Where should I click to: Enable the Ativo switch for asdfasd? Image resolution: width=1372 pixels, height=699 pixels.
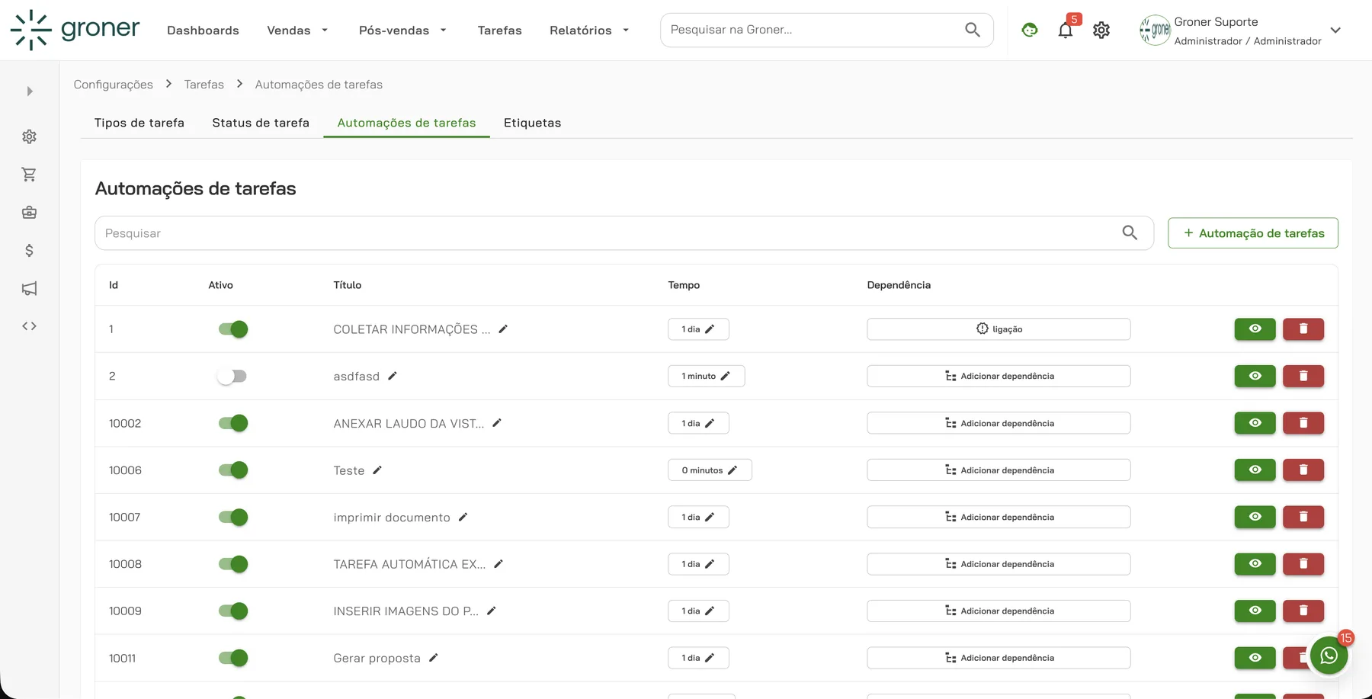coord(232,376)
